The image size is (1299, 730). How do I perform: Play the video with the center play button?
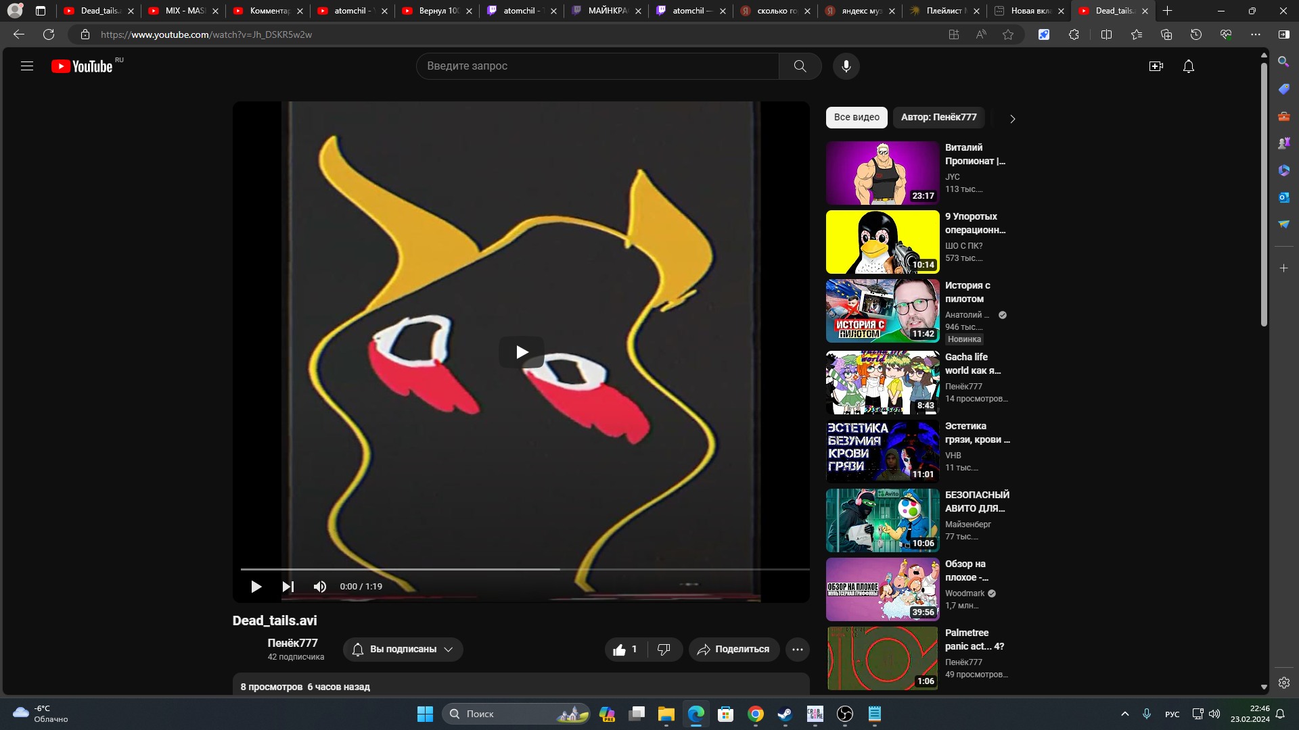point(522,352)
